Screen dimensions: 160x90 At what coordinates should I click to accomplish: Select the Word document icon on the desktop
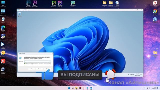click(x=117, y=4)
